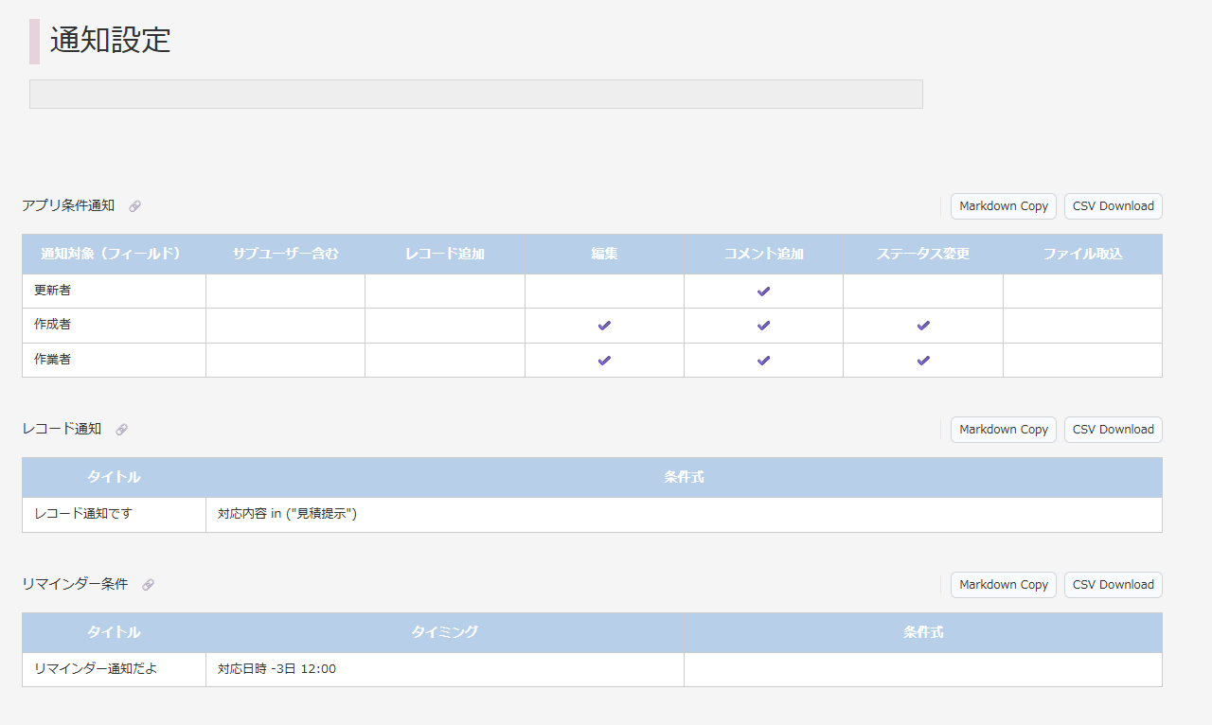Click the コメント追加 column header
This screenshot has height=725, width=1212.
click(764, 255)
